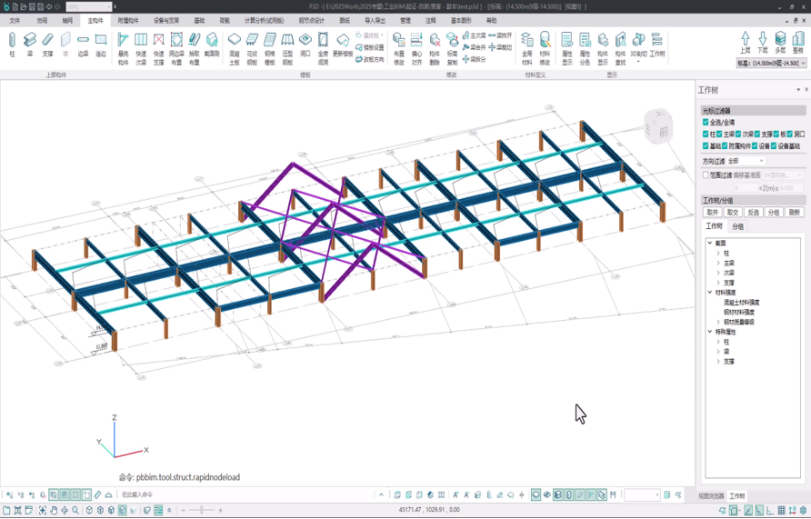Click the 洞口 (opening) slab icon
Screen dimensions: 811x519
[305, 43]
